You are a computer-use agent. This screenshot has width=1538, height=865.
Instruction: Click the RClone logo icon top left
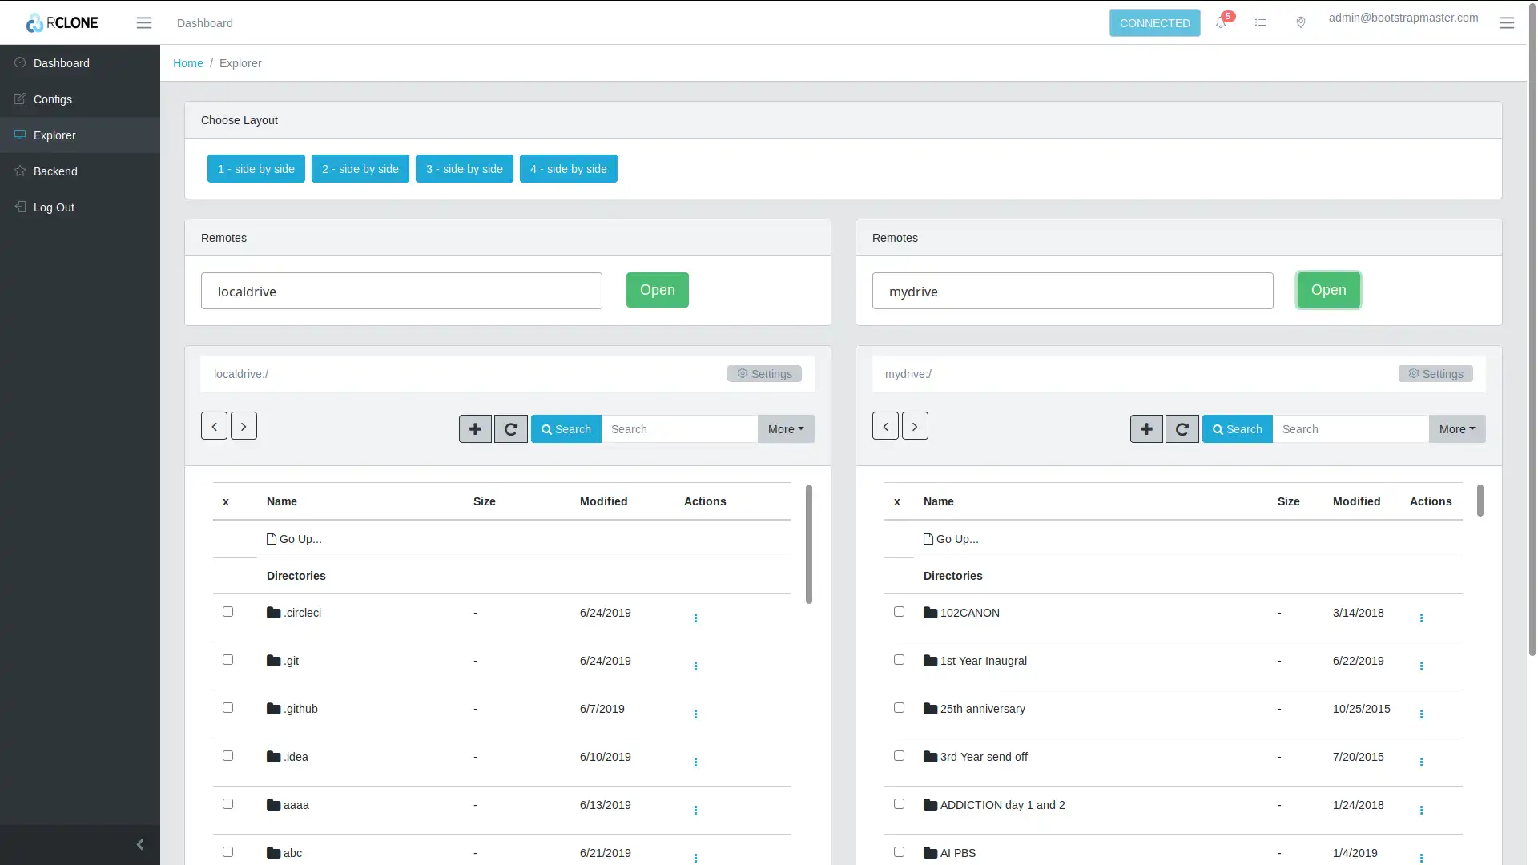pyautogui.click(x=34, y=22)
